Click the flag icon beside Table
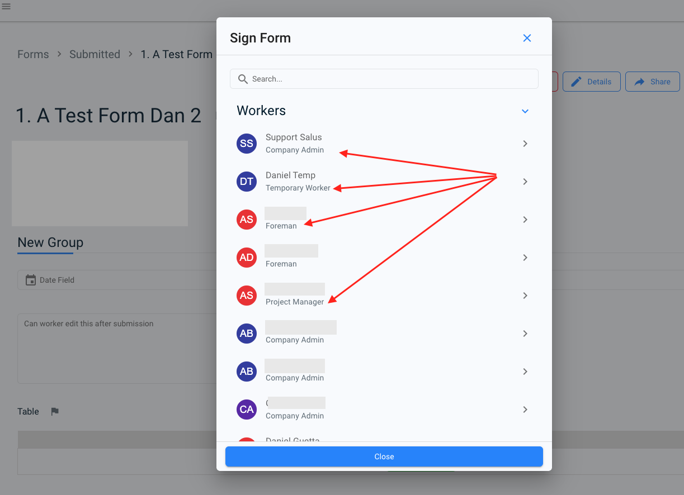Screen dimensions: 684x495 pos(55,412)
